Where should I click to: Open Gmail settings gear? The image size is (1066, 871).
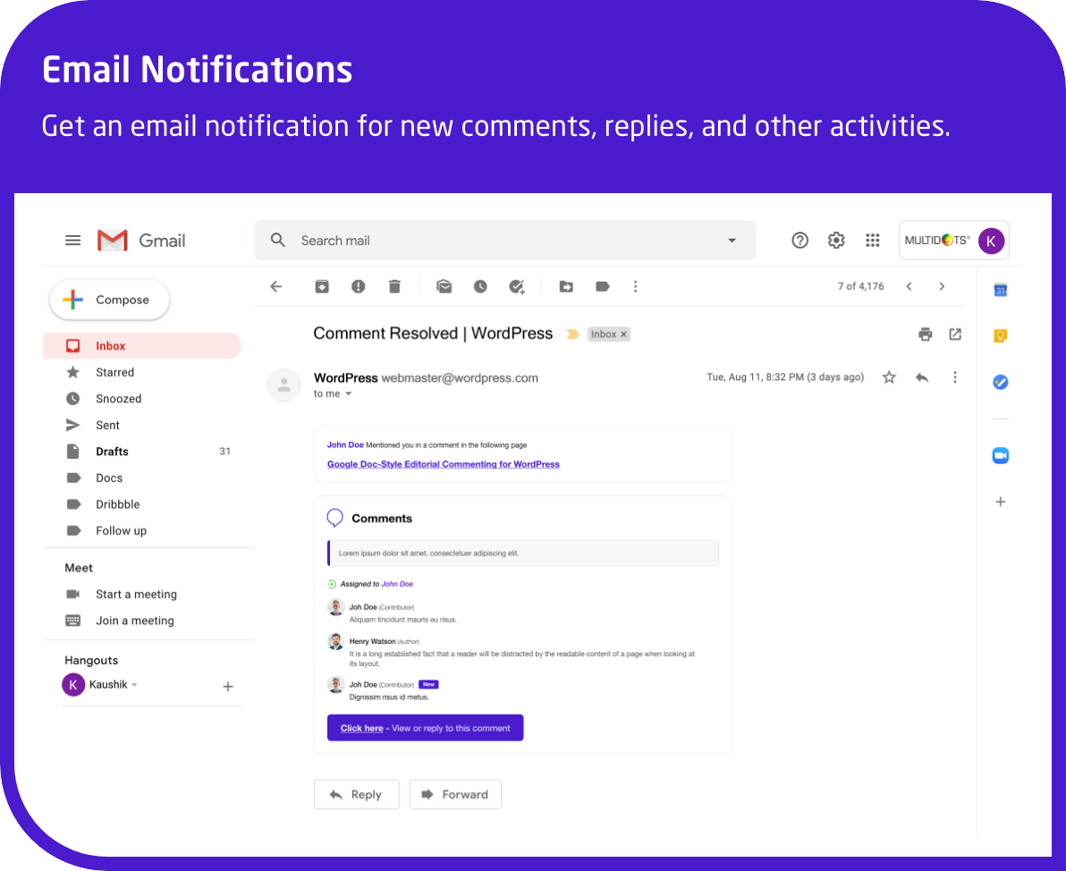[x=836, y=240]
